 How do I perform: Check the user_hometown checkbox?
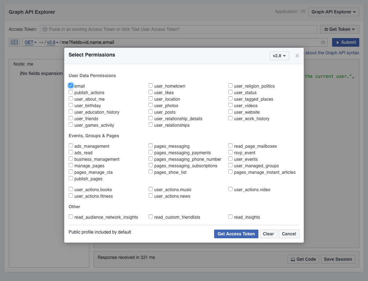(151, 85)
